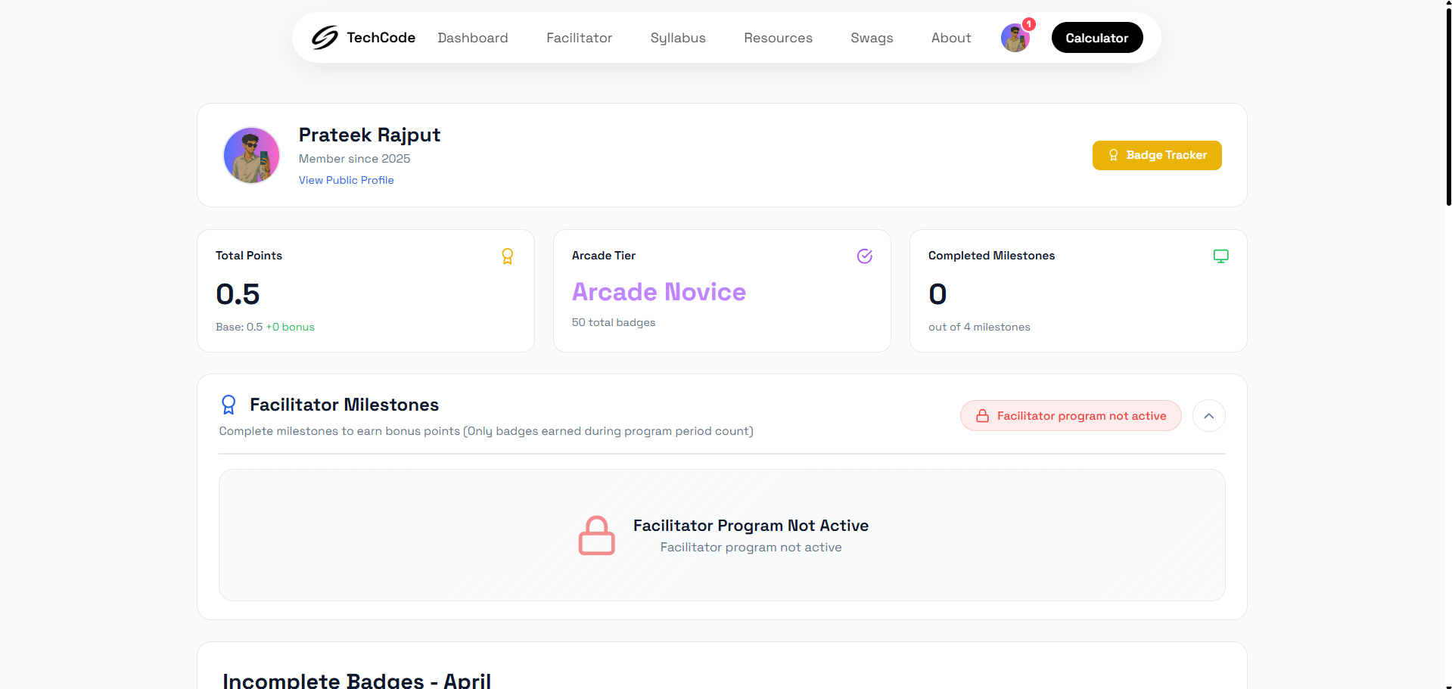
Task: Select the Arcade Novice tier text
Action: [x=658, y=292]
